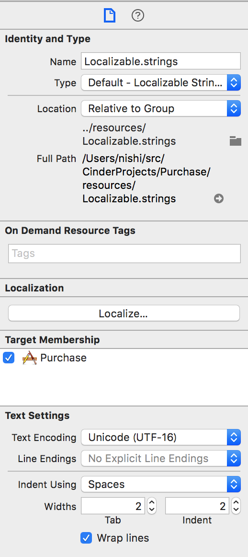The height and width of the screenshot is (557, 248).
Task: Open the Indent Using Spaces dropdown
Action: (x=161, y=484)
